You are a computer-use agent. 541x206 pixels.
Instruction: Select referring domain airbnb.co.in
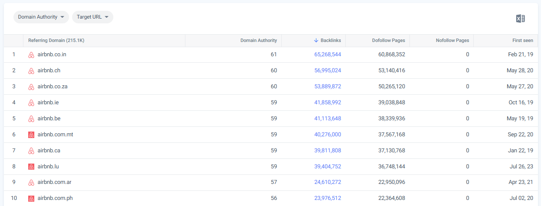tap(52, 55)
